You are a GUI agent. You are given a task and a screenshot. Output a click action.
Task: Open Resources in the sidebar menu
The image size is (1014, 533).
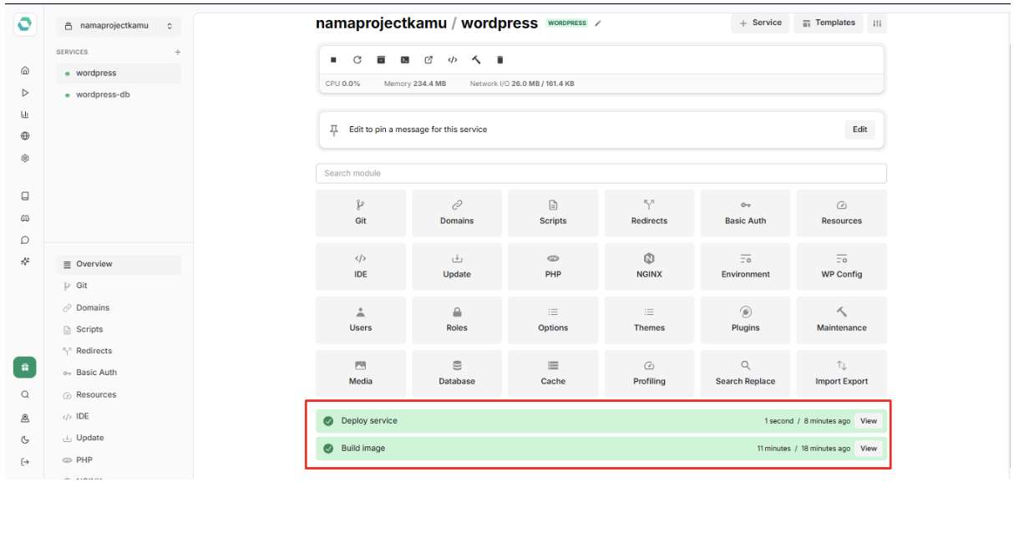pos(119,394)
